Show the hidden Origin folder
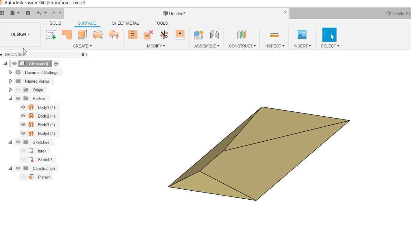This screenshot has height=248, width=411. click(x=18, y=90)
